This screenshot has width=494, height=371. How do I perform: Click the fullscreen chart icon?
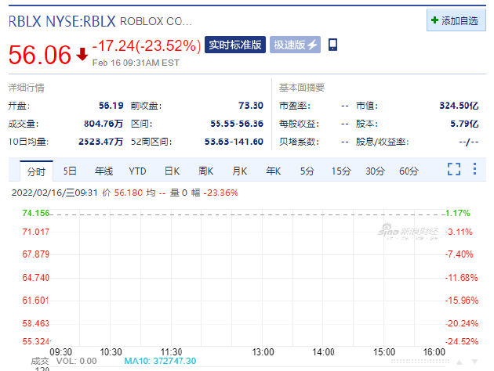point(454,169)
